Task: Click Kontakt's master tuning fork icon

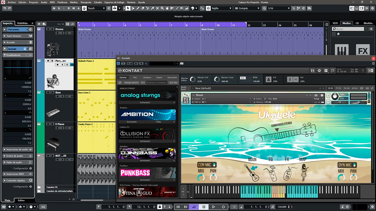Action: (290, 79)
